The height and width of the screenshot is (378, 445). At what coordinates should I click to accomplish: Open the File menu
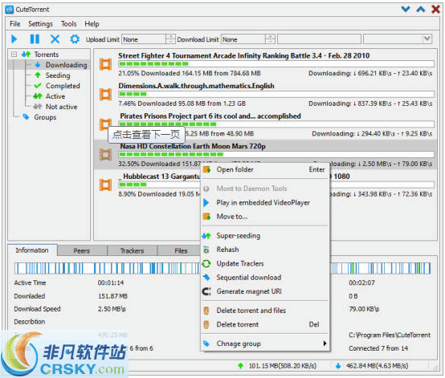(x=14, y=24)
